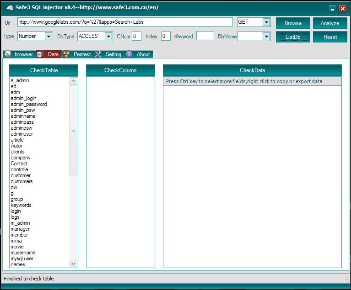Click the CheckColumn header button
The height and width of the screenshot is (290, 351).
click(x=120, y=70)
